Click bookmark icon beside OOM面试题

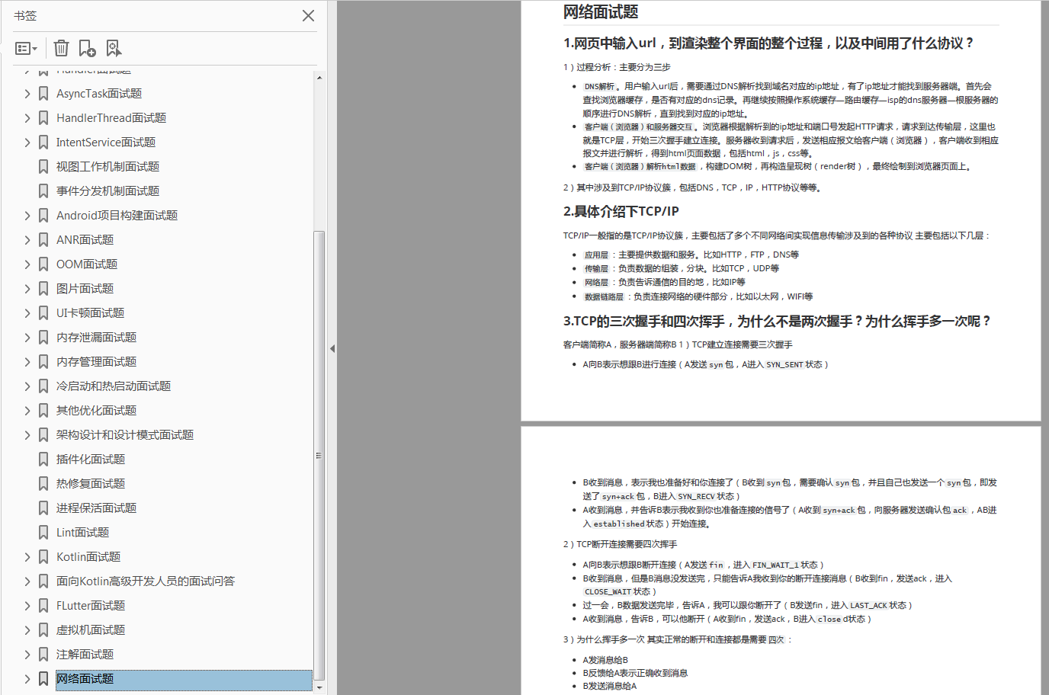43,264
